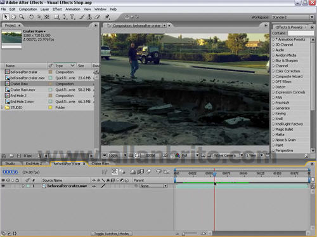
Task: Select the Rotation tool
Action: [x=31, y=17]
